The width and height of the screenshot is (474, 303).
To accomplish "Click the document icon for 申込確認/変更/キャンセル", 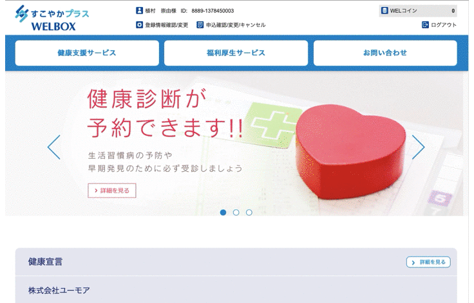I will pyautogui.click(x=200, y=25).
